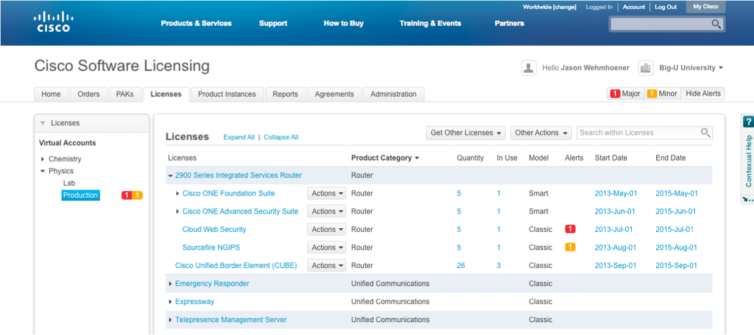754x335 pixels.
Task: Switch to the Reports tab
Action: tap(286, 94)
